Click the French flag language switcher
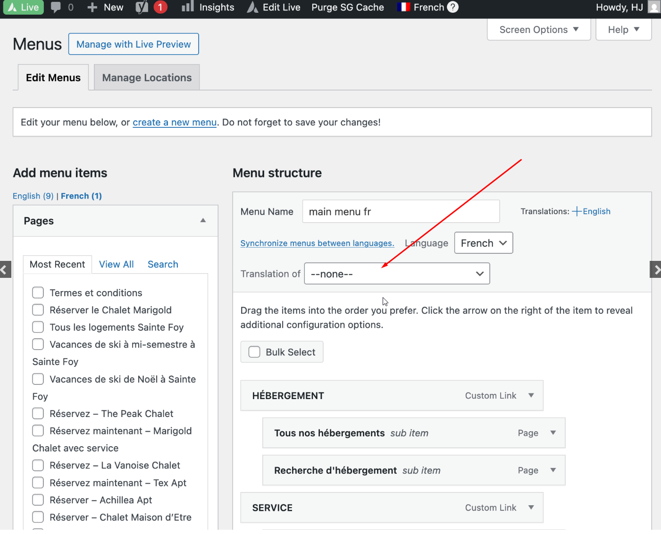 (403, 7)
